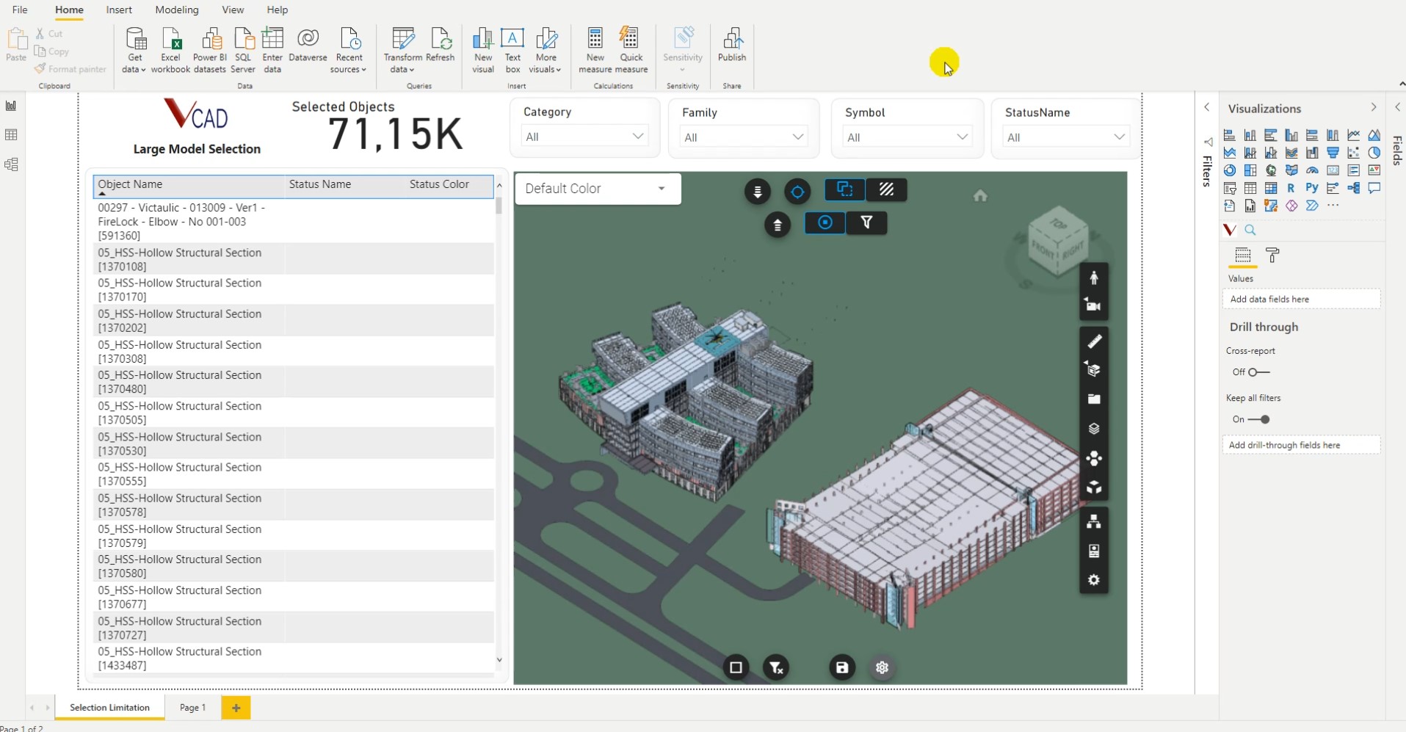The image size is (1406, 732).
Task: Select the R script visual icon
Action: [1291, 189]
